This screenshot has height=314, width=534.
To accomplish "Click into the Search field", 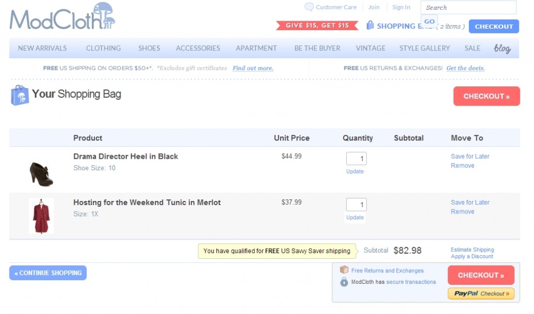I will 468,7.
